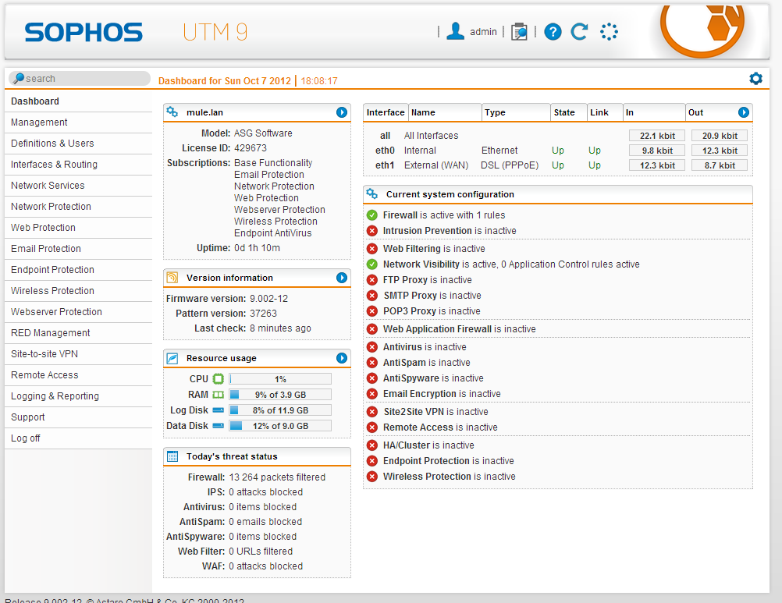Click the 22.1 kbit In value

pos(657,136)
